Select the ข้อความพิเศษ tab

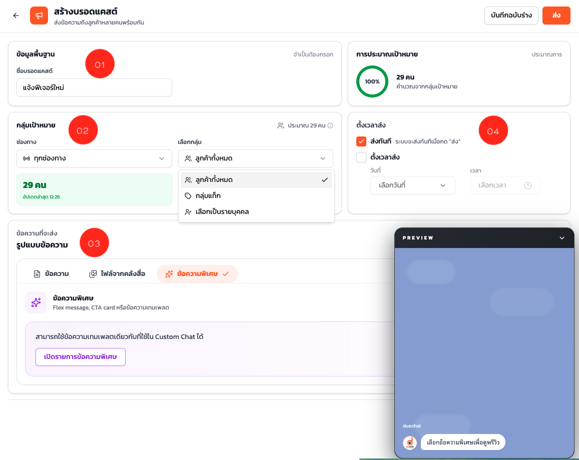(197, 273)
